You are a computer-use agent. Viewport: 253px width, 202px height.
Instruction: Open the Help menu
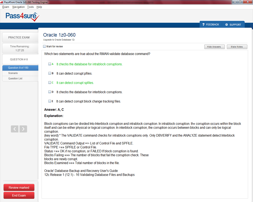pyautogui.click(x=39, y=7)
